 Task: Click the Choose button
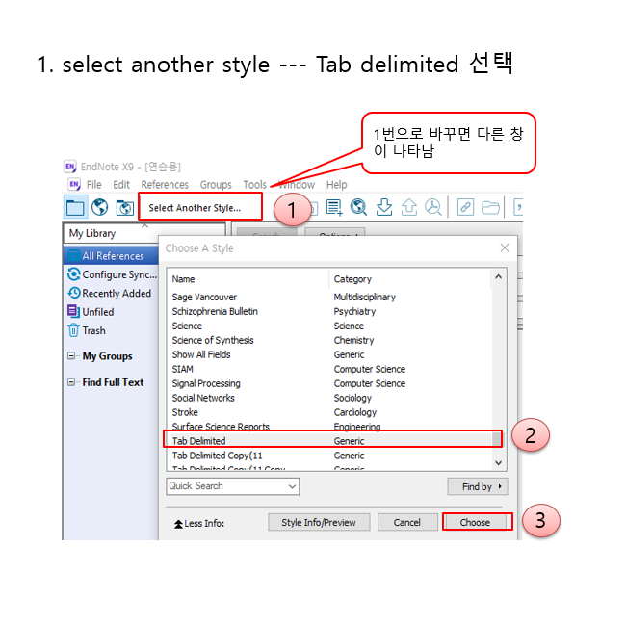pyautogui.click(x=477, y=522)
